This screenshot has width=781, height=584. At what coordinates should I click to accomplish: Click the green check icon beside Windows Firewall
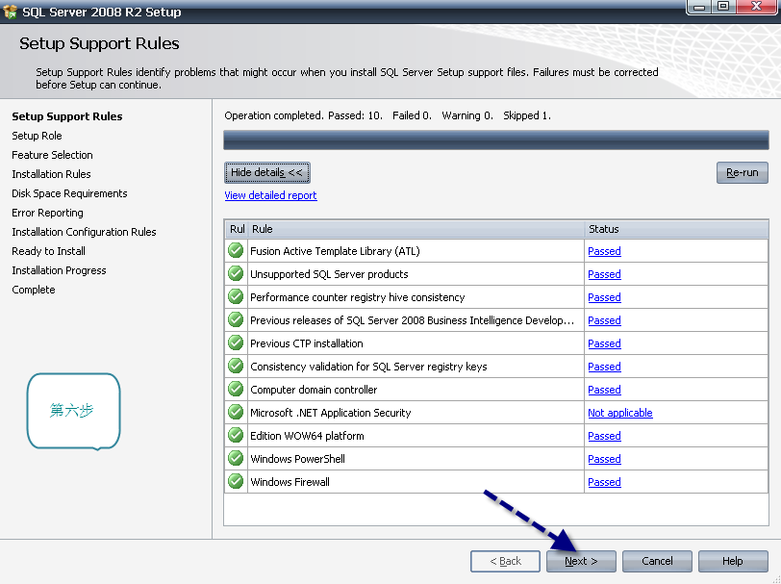(236, 481)
